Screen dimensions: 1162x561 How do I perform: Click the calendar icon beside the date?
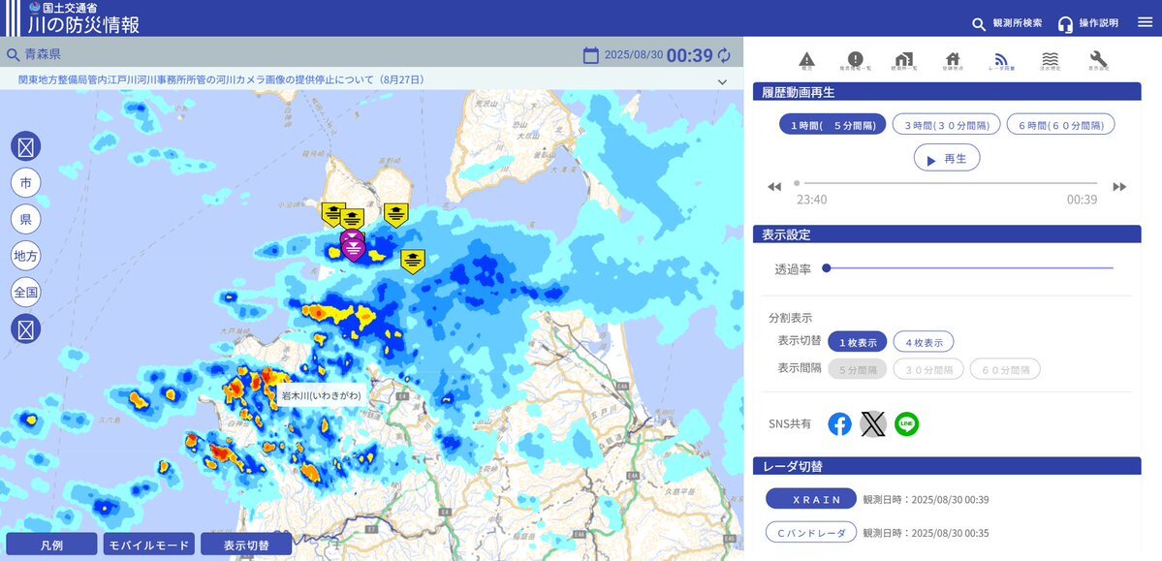pos(590,55)
